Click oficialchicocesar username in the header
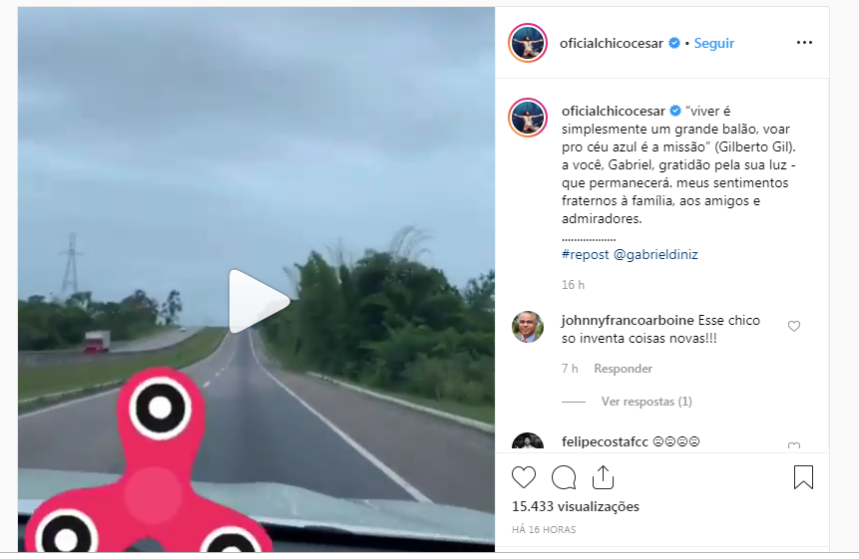This screenshot has width=859, height=559. [x=612, y=43]
